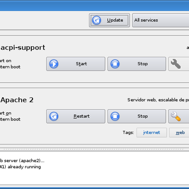Viewport: 189px width, 189px height.
Task: Open the All services dropdown
Action: coord(161,20)
